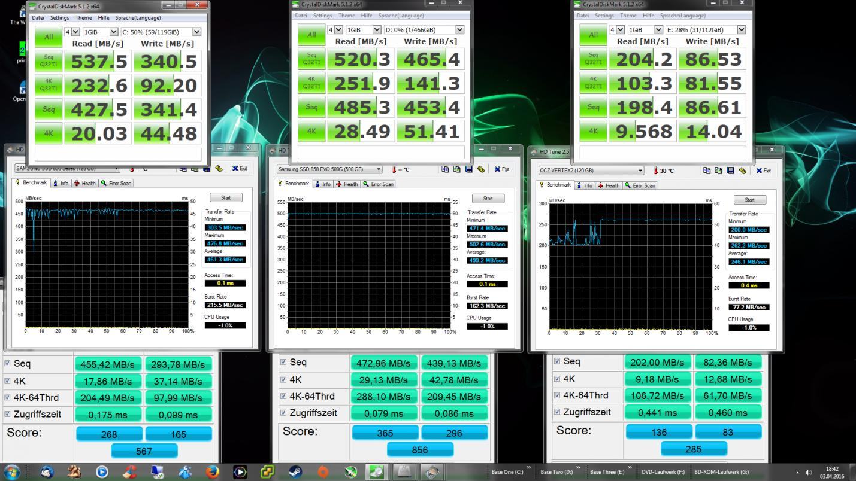Image resolution: width=856 pixels, height=481 pixels.
Task: Click copy-text icon in Samsung 850 EVO HD Tune
Action: (445, 169)
